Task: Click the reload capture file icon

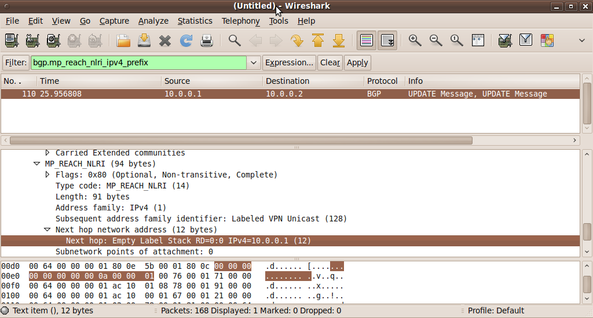Action: 186,40
